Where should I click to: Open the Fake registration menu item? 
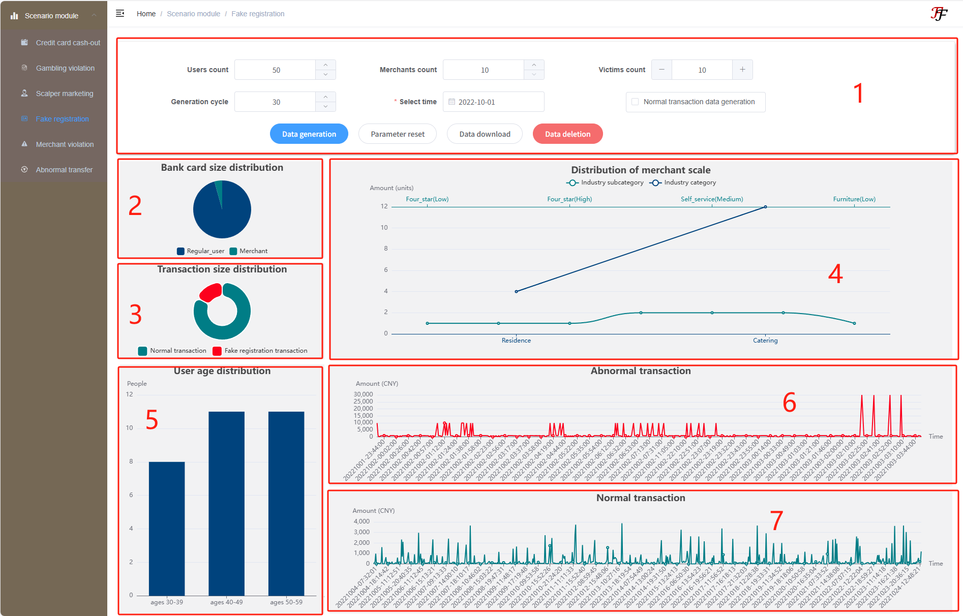click(62, 119)
